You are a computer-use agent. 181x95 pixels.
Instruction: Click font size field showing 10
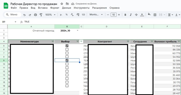(114, 15)
